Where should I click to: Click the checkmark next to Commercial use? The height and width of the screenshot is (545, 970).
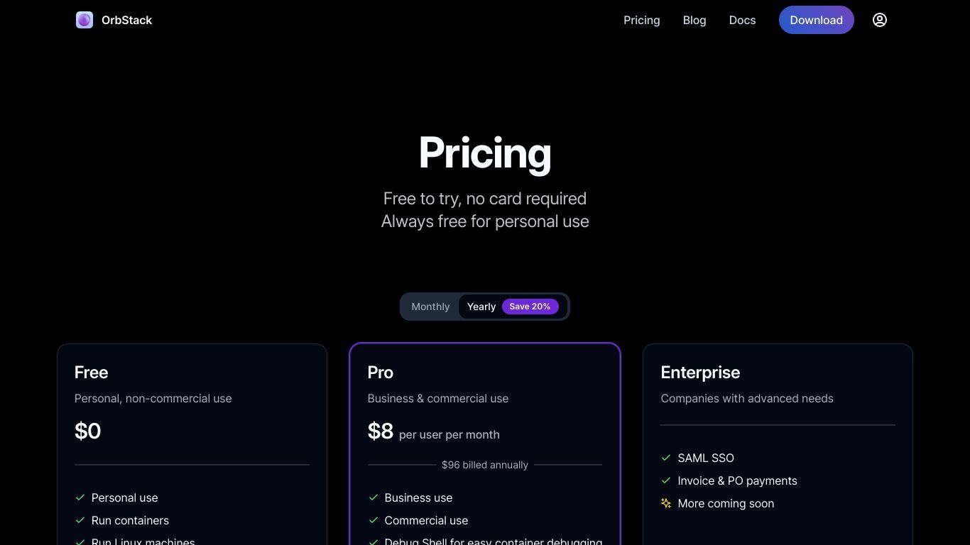tap(374, 520)
